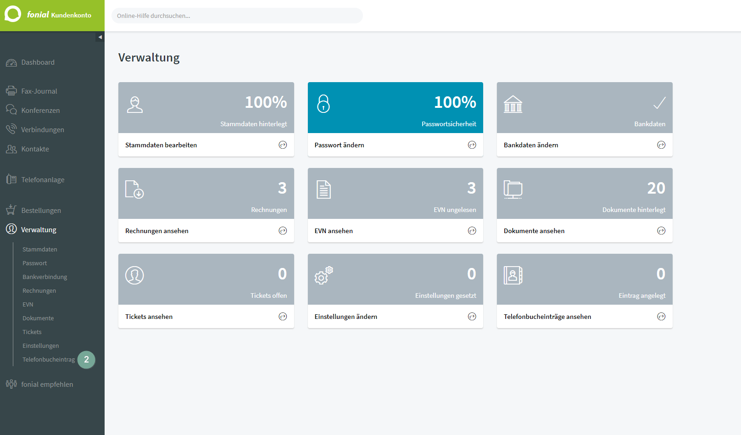
Task: Click the padlock icon on Passwortsicherheit tile
Action: [323, 104]
